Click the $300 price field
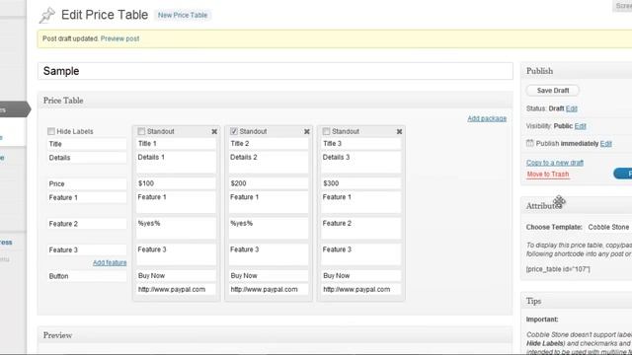 click(x=360, y=183)
